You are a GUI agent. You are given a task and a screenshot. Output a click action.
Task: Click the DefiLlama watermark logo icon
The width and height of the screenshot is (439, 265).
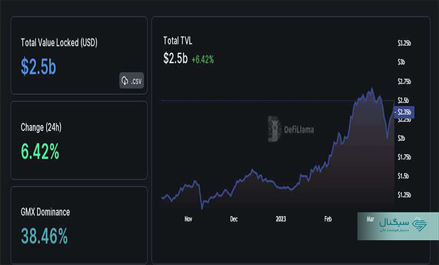(274, 129)
